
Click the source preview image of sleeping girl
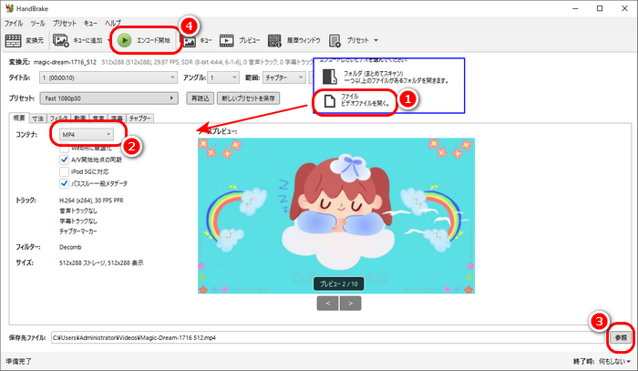(336, 216)
